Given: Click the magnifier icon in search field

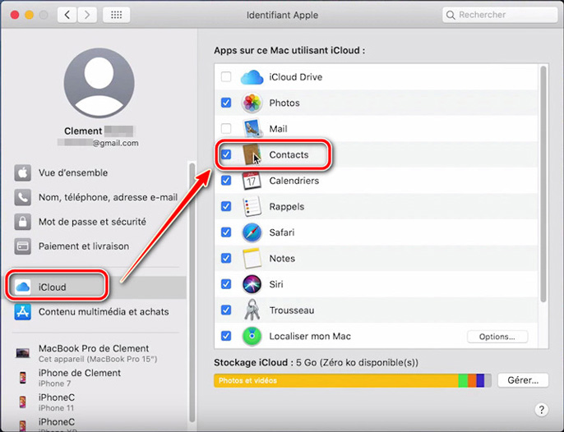Looking at the screenshot, I should [x=451, y=15].
